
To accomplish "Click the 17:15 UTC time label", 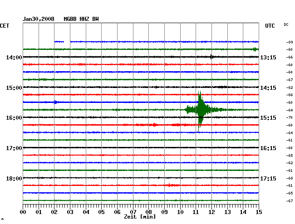I will [268, 178].
